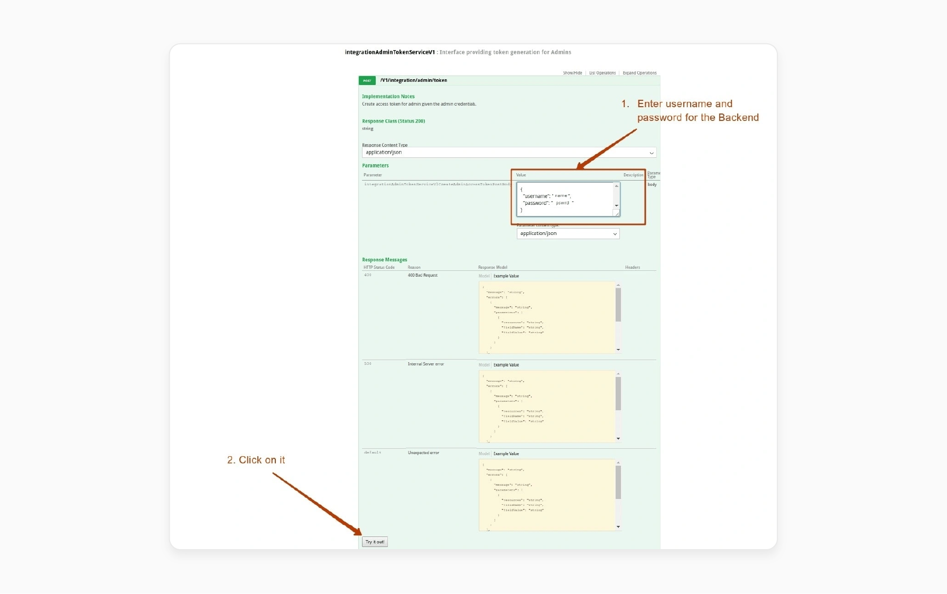947x594 pixels.
Task: Click scroll-down arrow in 400 example box
Action: [618, 350]
